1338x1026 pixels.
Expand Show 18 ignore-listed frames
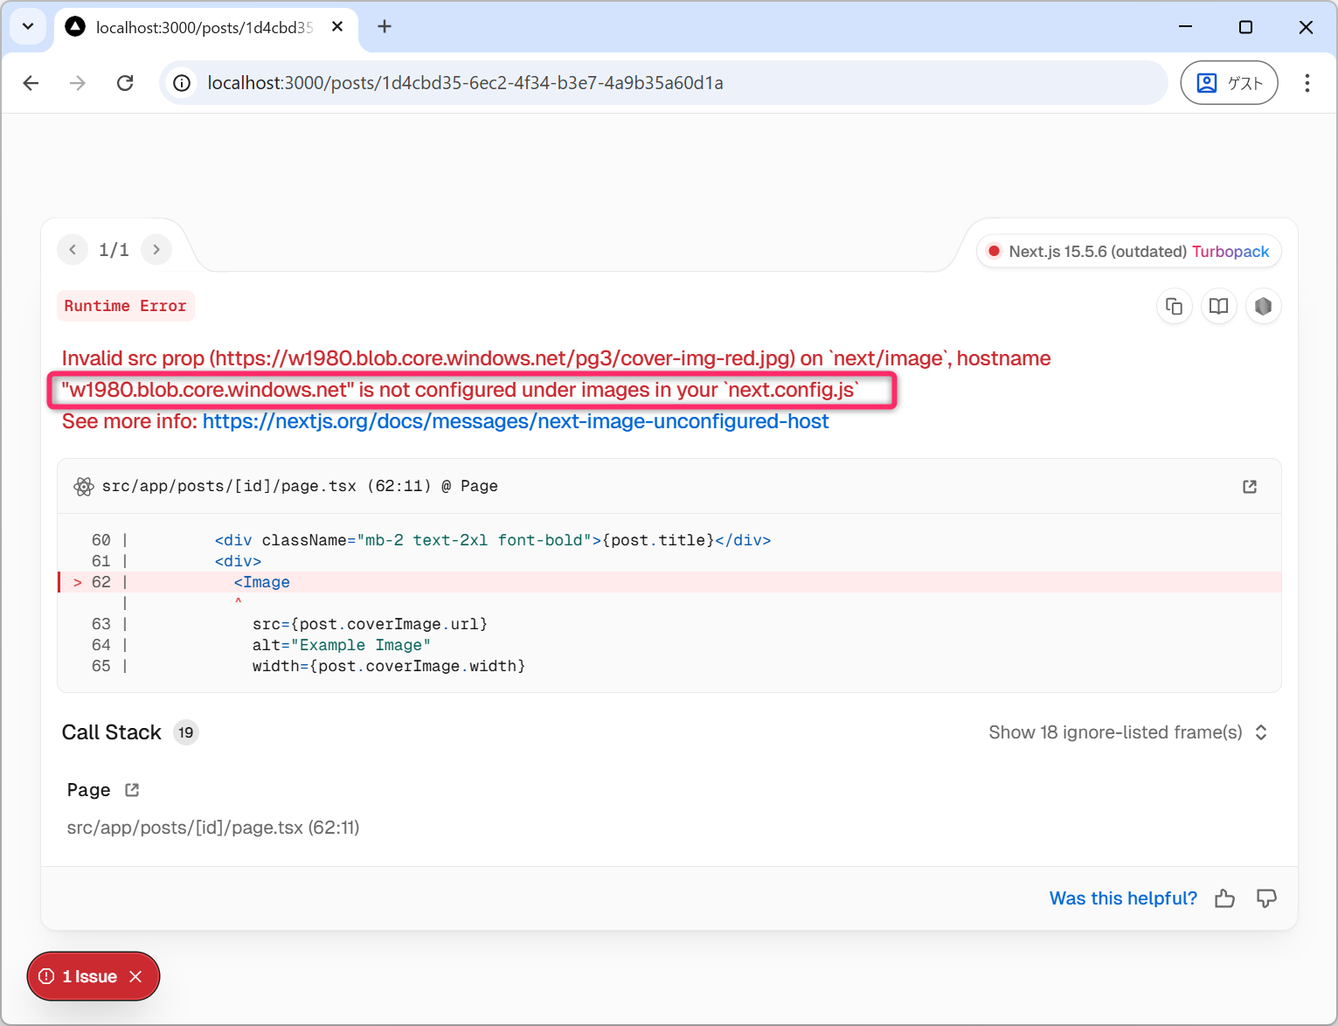(1127, 732)
